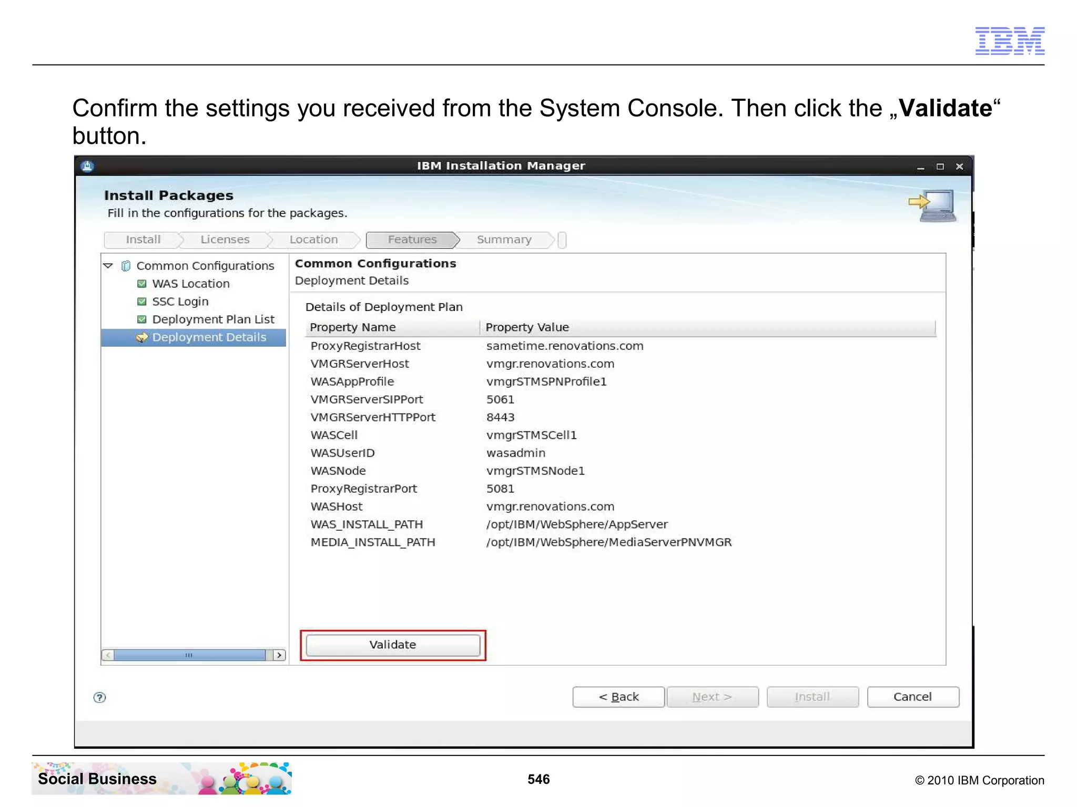
Task: Select the ProxyRegistrarHost property row
Action: pos(621,346)
